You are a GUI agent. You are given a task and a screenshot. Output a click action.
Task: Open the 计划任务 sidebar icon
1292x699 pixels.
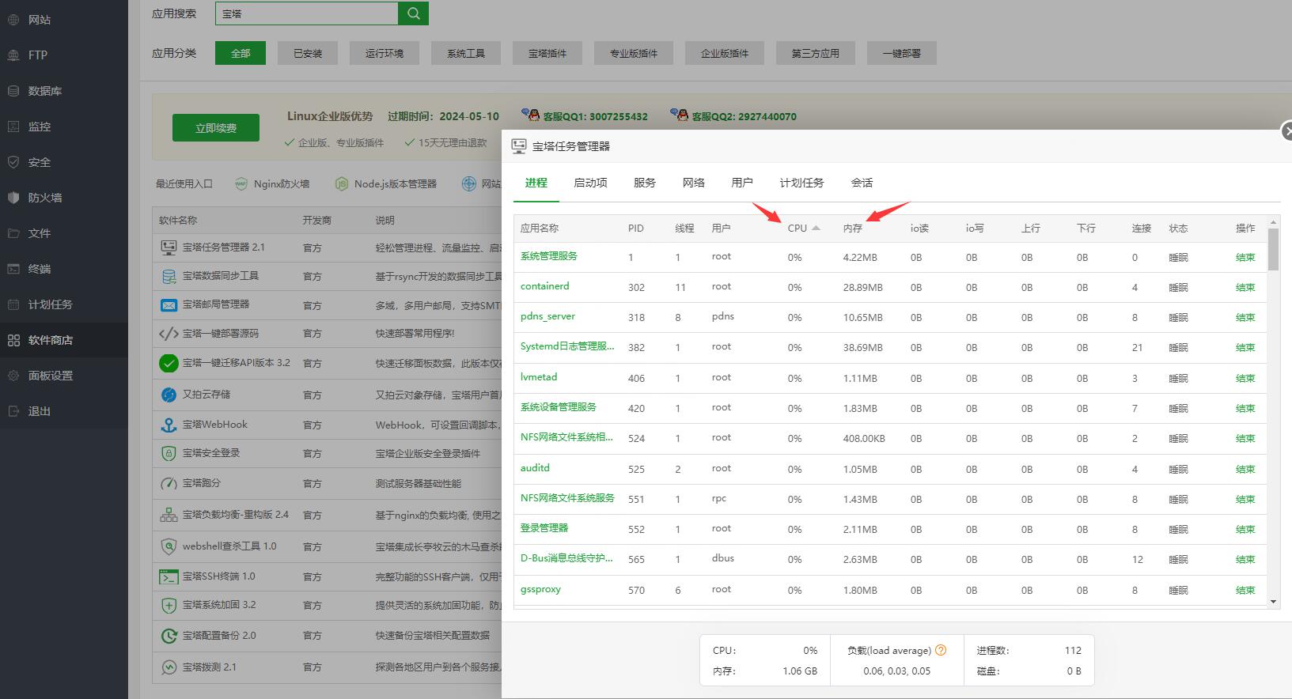pos(13,304)
